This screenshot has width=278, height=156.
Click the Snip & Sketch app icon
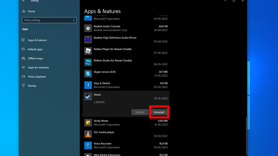[88, 85]
